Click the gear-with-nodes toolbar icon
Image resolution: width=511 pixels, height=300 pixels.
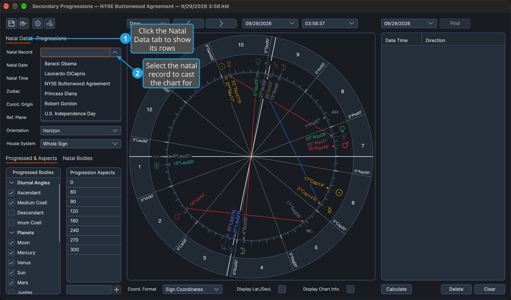(50, 23)
